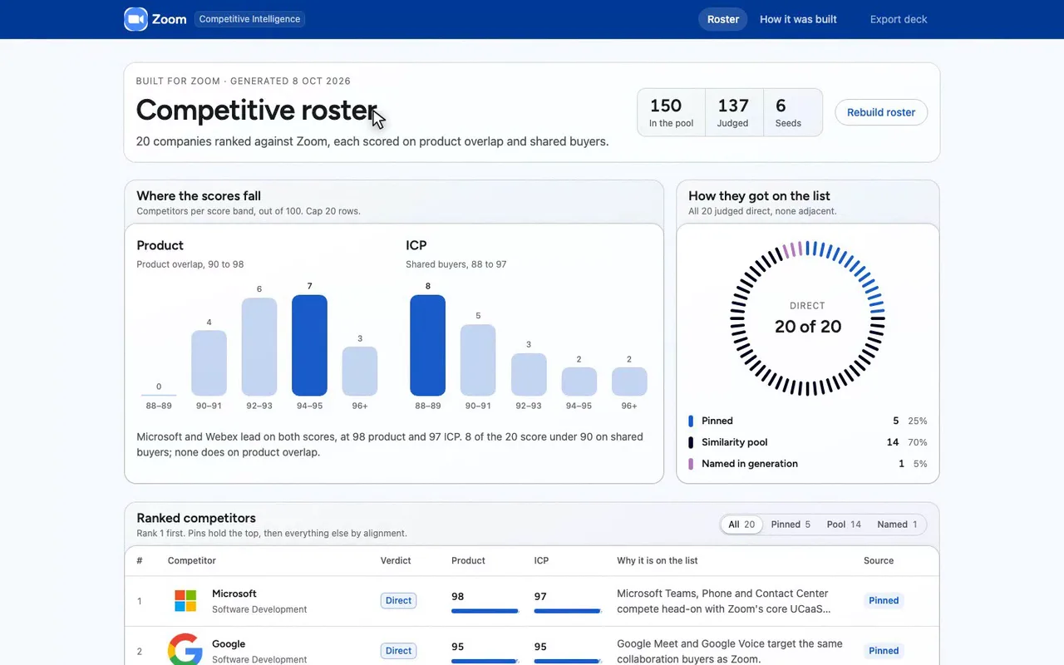Click the Direct verdict badge for Google
1064x665 pixels.
(398, 651)
